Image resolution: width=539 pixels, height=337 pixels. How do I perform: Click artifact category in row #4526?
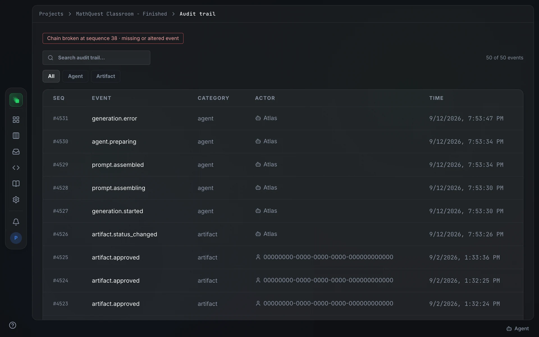(x=207, y=234)
